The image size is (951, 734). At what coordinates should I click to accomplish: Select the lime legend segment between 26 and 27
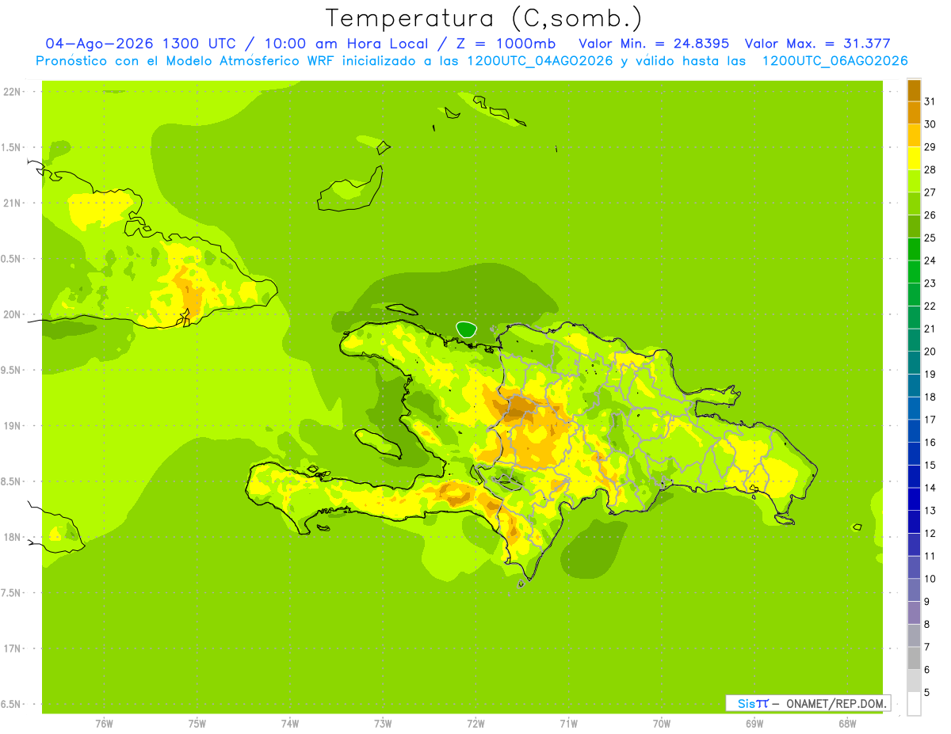point(914,203)
